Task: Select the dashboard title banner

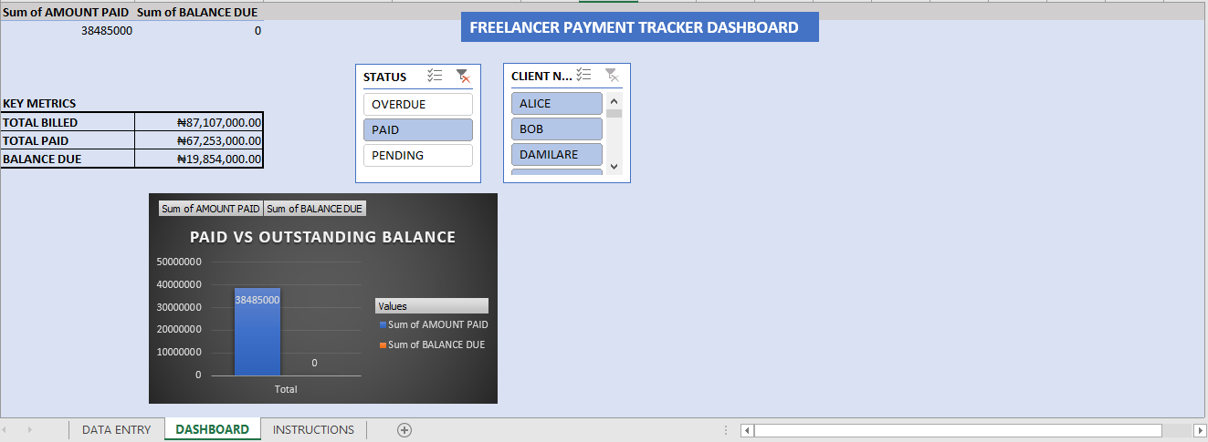Action: [639, 27]
